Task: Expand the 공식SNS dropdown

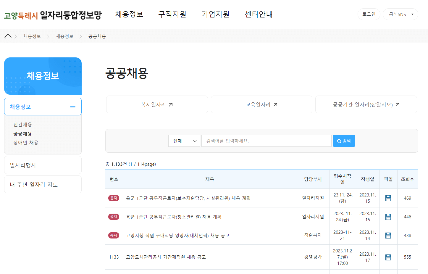Action: 400,14
